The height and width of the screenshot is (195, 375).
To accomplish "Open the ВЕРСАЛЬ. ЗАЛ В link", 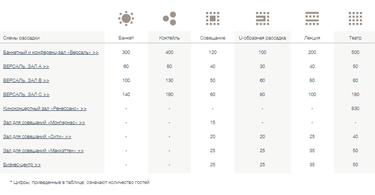I will point(26,81).
